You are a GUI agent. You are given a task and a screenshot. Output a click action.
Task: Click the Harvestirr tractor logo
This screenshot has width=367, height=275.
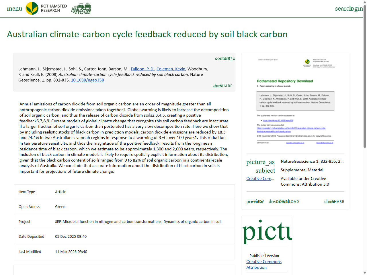pyautogui.click(x=81, y=8)
